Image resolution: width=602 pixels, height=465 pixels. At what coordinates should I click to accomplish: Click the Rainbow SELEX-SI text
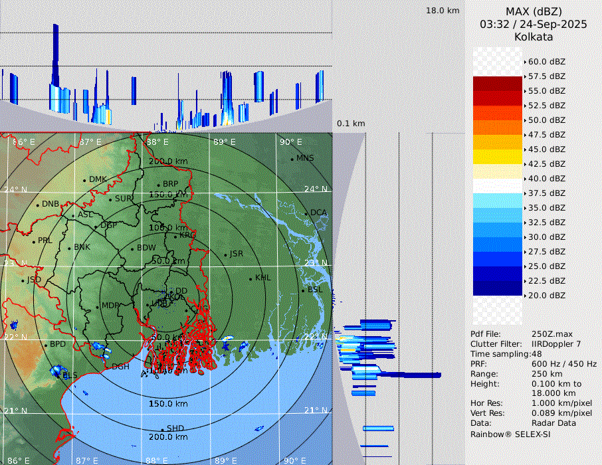(x=510, y=434)
